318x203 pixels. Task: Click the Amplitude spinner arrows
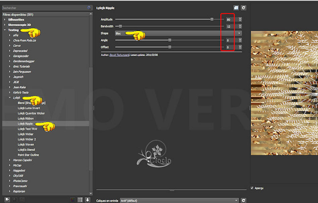click(240, 19)
